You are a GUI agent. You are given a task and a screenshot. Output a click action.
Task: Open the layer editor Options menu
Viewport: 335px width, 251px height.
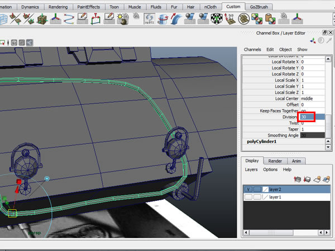coord(270,170)
